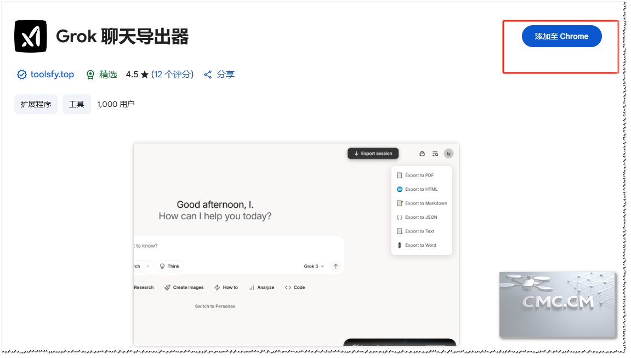Click the Export to HTML globe icon
The height and width of the screenshot is (358, 631).
(x=400, y=189)
